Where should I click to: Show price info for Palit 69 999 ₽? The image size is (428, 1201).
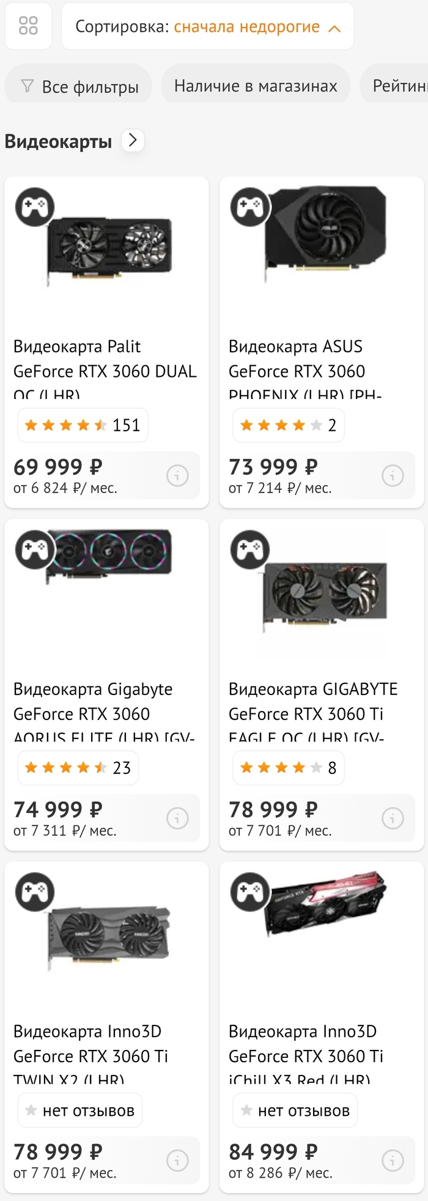pyautogui.click(x=177, y=475)
